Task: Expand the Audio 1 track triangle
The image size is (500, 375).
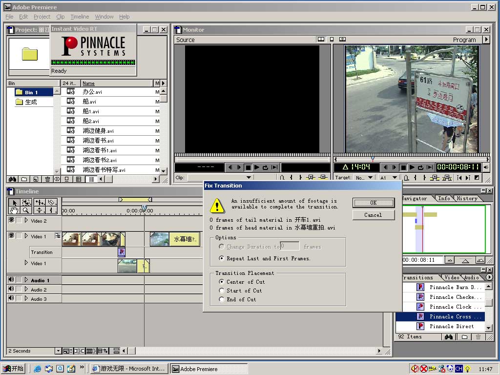Action: pos(26,280)
